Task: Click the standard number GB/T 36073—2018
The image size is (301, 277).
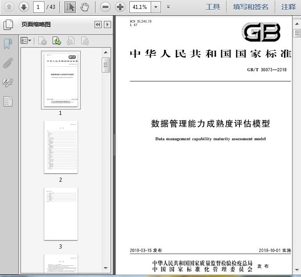Action: click(267, 69)
